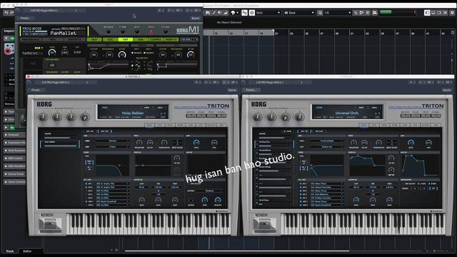Click the icon left of the performance meter
This screenshot has width=457, height=257.
[x=375, y=13]
